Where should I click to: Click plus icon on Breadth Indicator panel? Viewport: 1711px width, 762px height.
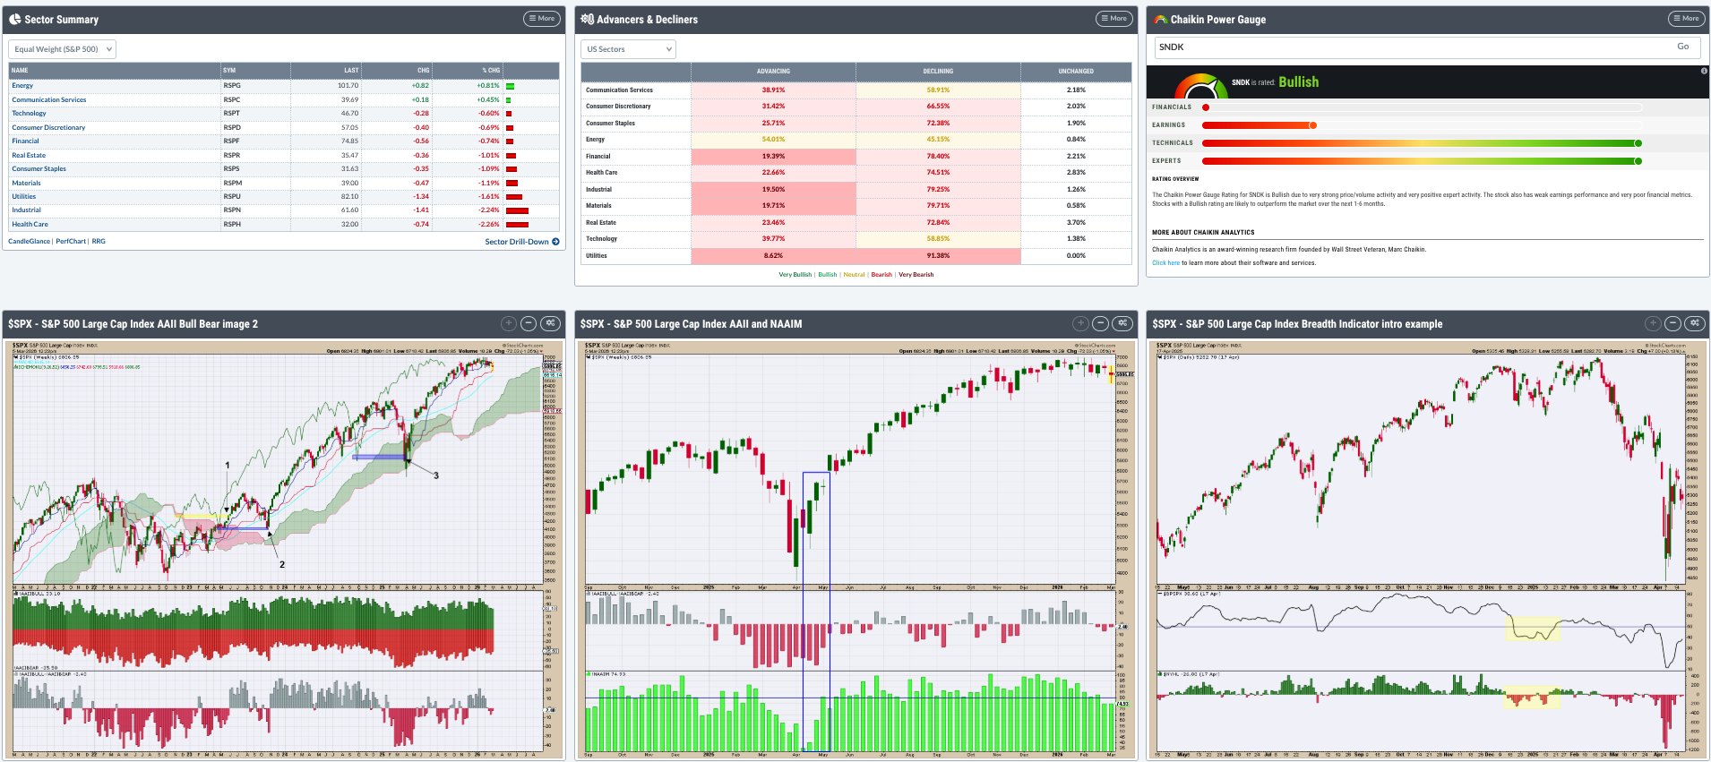pyautogui.click(x=1653, y=324)
